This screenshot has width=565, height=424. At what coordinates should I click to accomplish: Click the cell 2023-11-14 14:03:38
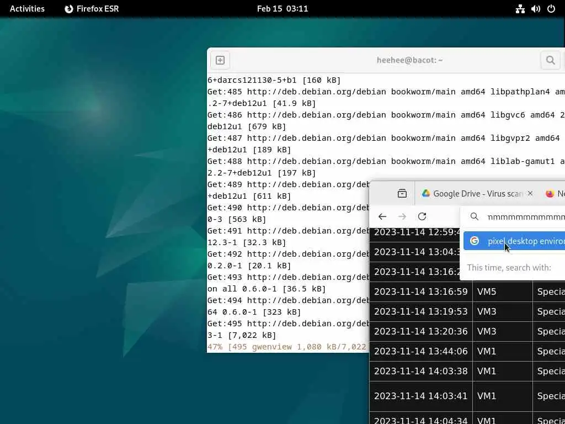click(x=421, y=372)
